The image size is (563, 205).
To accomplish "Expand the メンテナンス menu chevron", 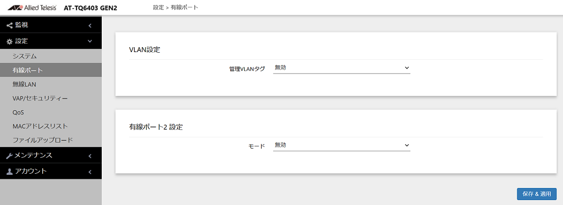I will (90, 156).
